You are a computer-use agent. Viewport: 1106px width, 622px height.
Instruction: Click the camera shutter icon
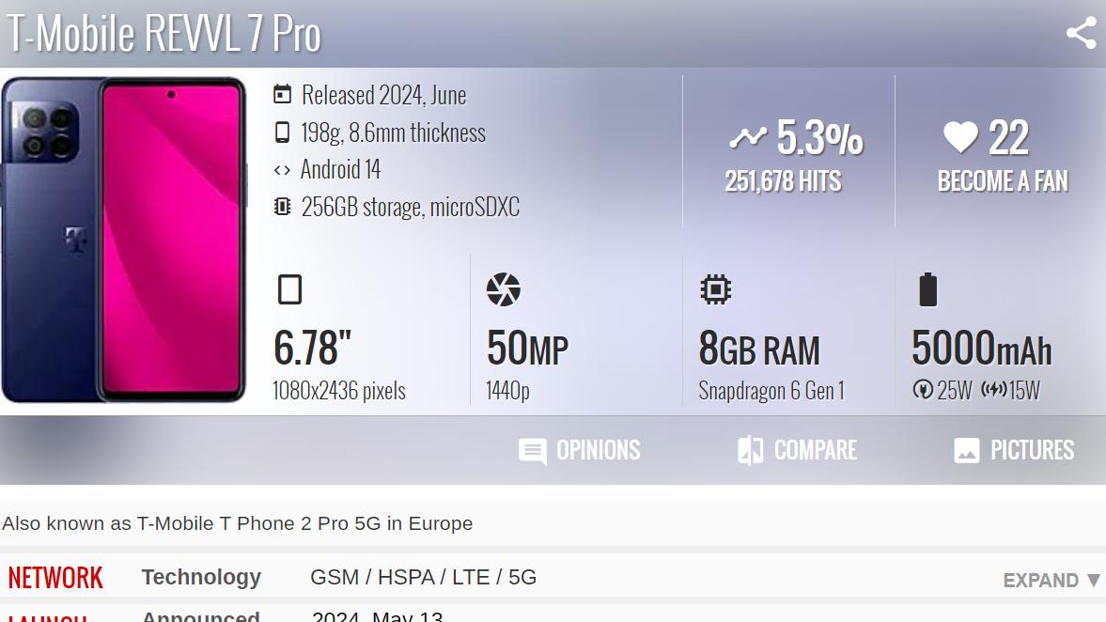(503, 289)
